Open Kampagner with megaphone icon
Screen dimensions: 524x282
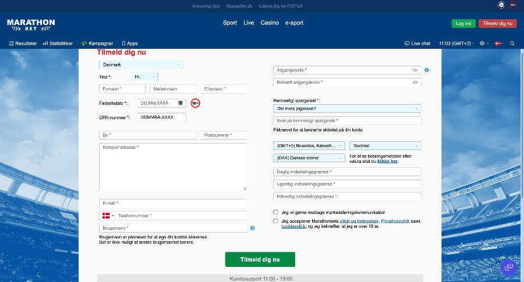(97, 44)
